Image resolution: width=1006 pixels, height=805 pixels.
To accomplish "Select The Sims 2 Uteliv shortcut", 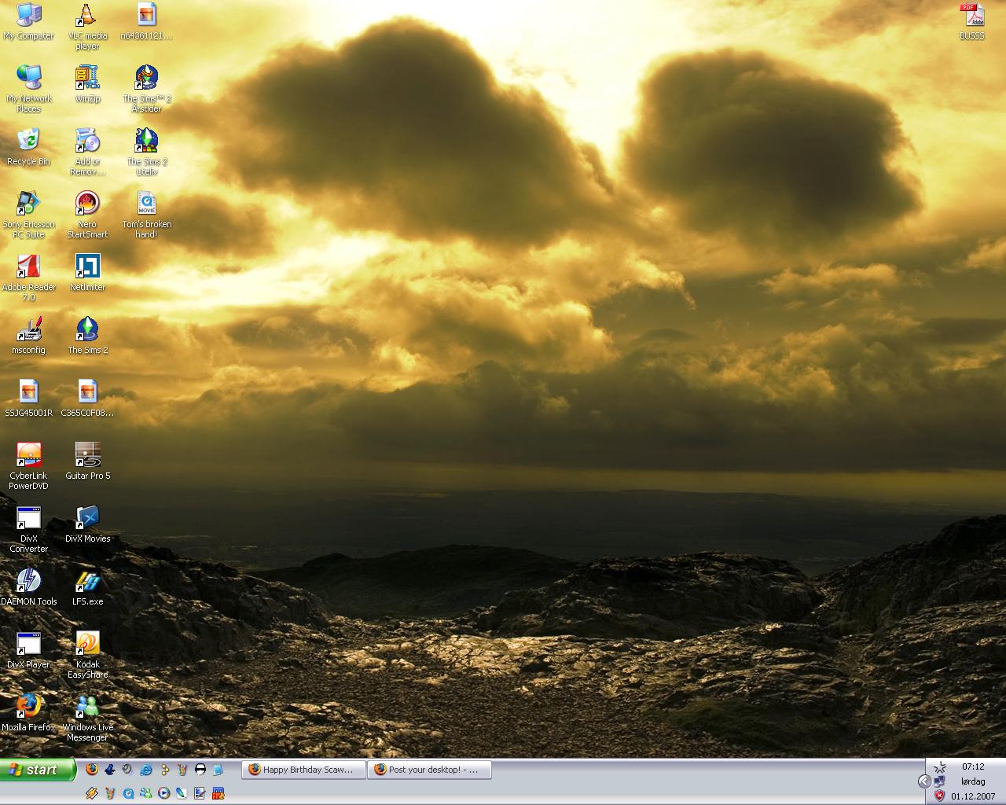I will tap(146, 152).
